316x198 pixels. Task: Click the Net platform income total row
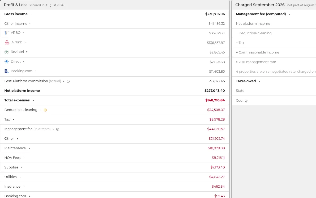tap(115, 91)
